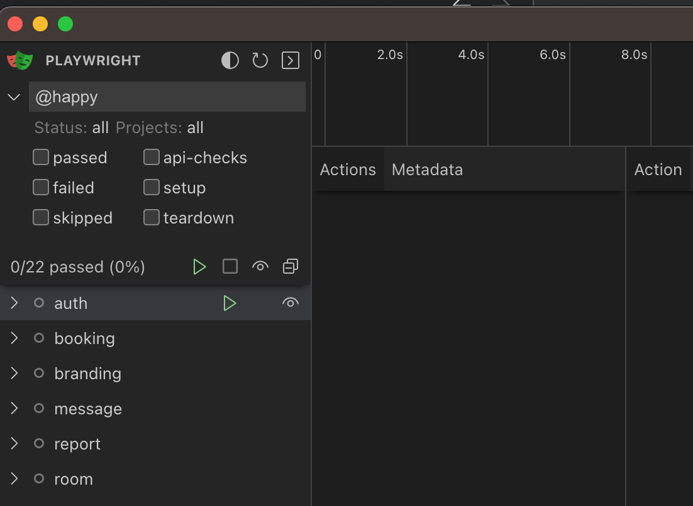This screenshot has height=506, width=693.
Task: Toggle the color theme icon
Action: click(x=230, y=60)
